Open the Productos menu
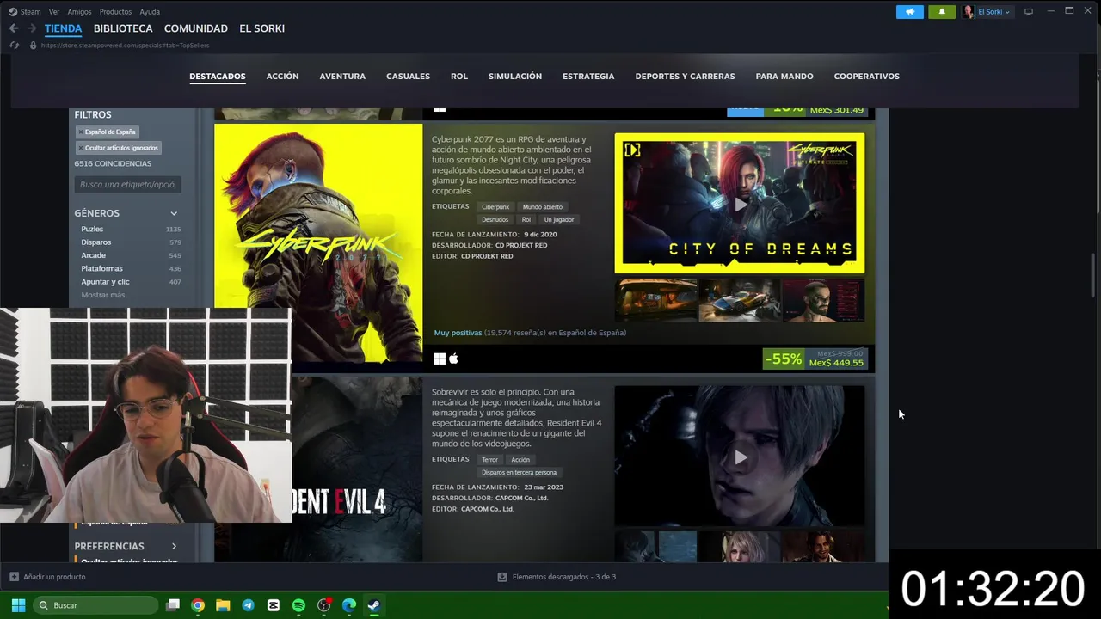The height and width of the screenshot is (619, 1101). coord(115,12)
